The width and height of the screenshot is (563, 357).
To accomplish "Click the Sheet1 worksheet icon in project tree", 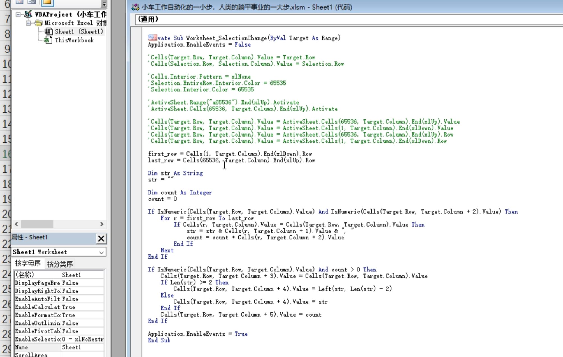I will click(x=49, y=31).
